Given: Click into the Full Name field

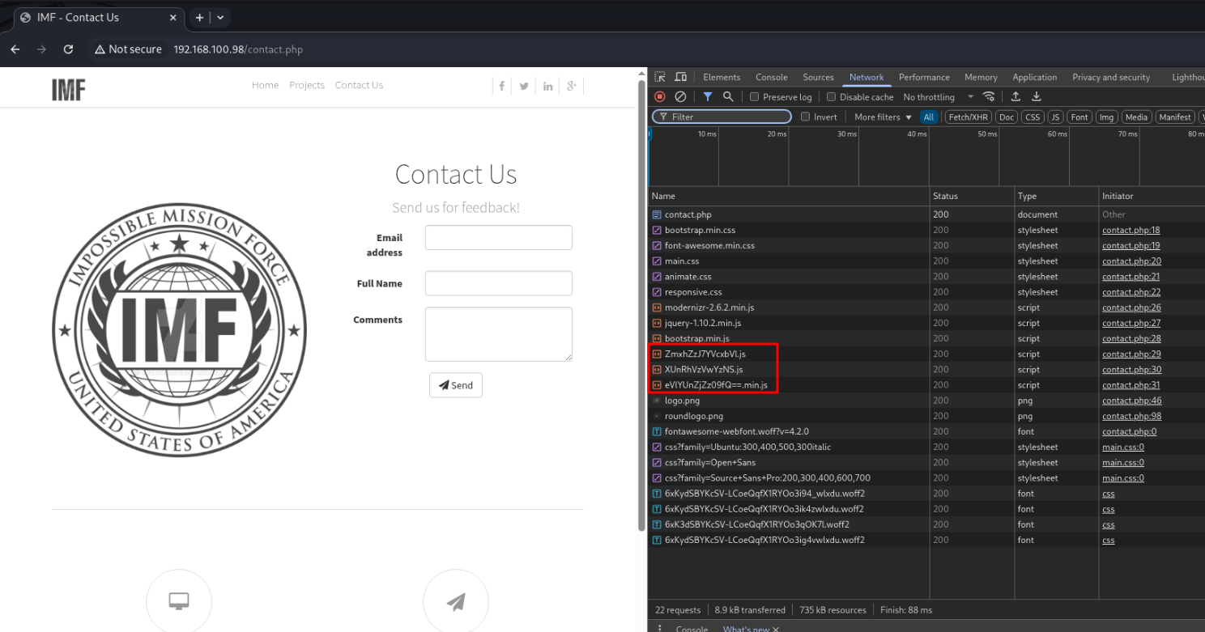Looking at the screenshot, I should 499,283.
